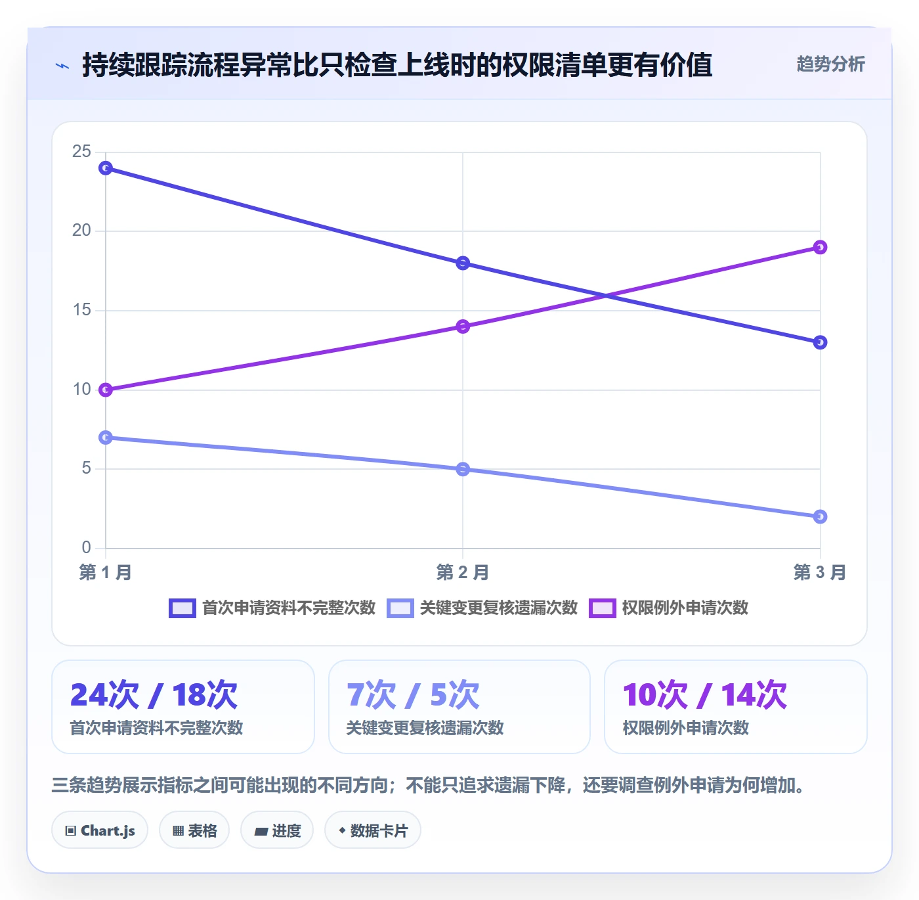
Task: Click the Chart.js tag chip
Action: [x=100, y=830]
